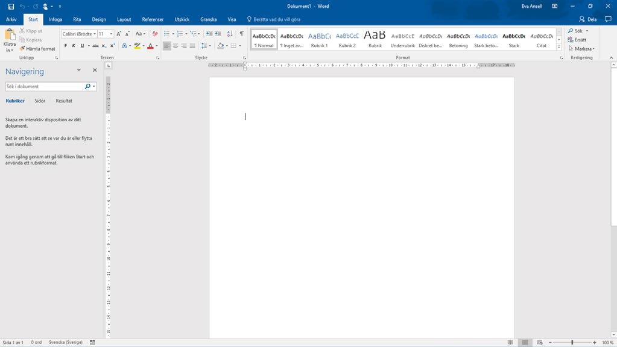Open the Granska tab
This screenshot has height=347, width=617.
209,19
